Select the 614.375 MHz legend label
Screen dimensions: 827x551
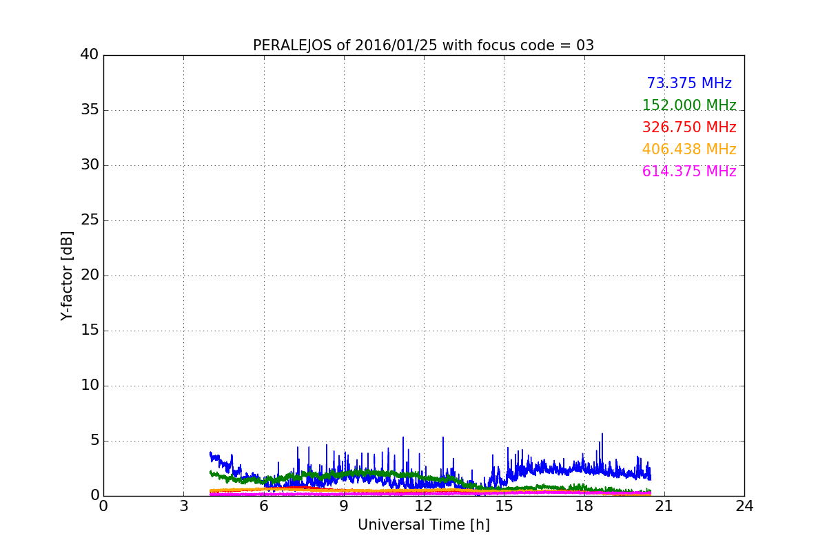click(689, 171)
